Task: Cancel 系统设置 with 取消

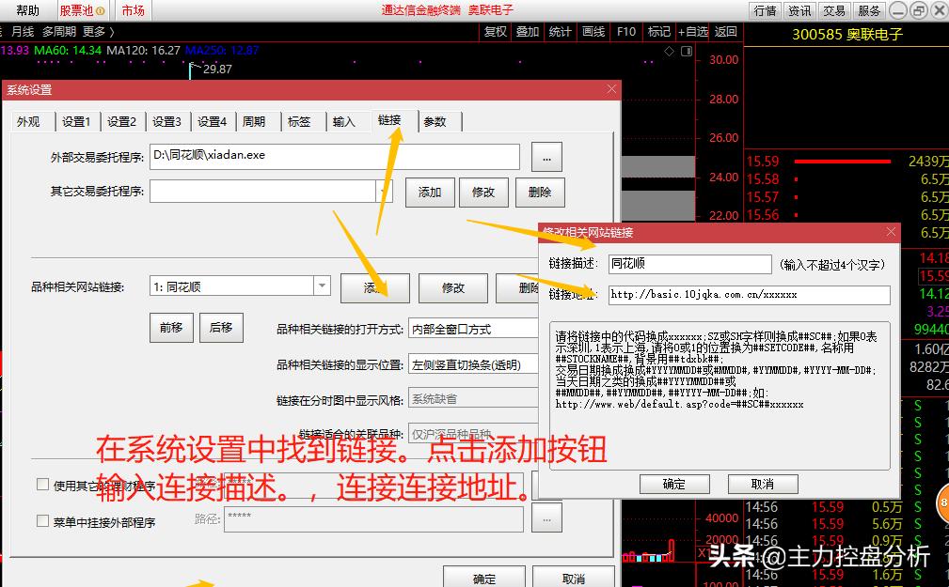Action: pyautogui.click(x=573, y=578)
